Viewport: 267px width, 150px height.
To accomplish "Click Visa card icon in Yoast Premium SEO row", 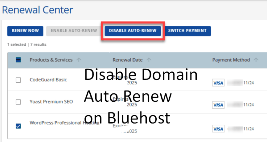I will (x=218, y=105).
